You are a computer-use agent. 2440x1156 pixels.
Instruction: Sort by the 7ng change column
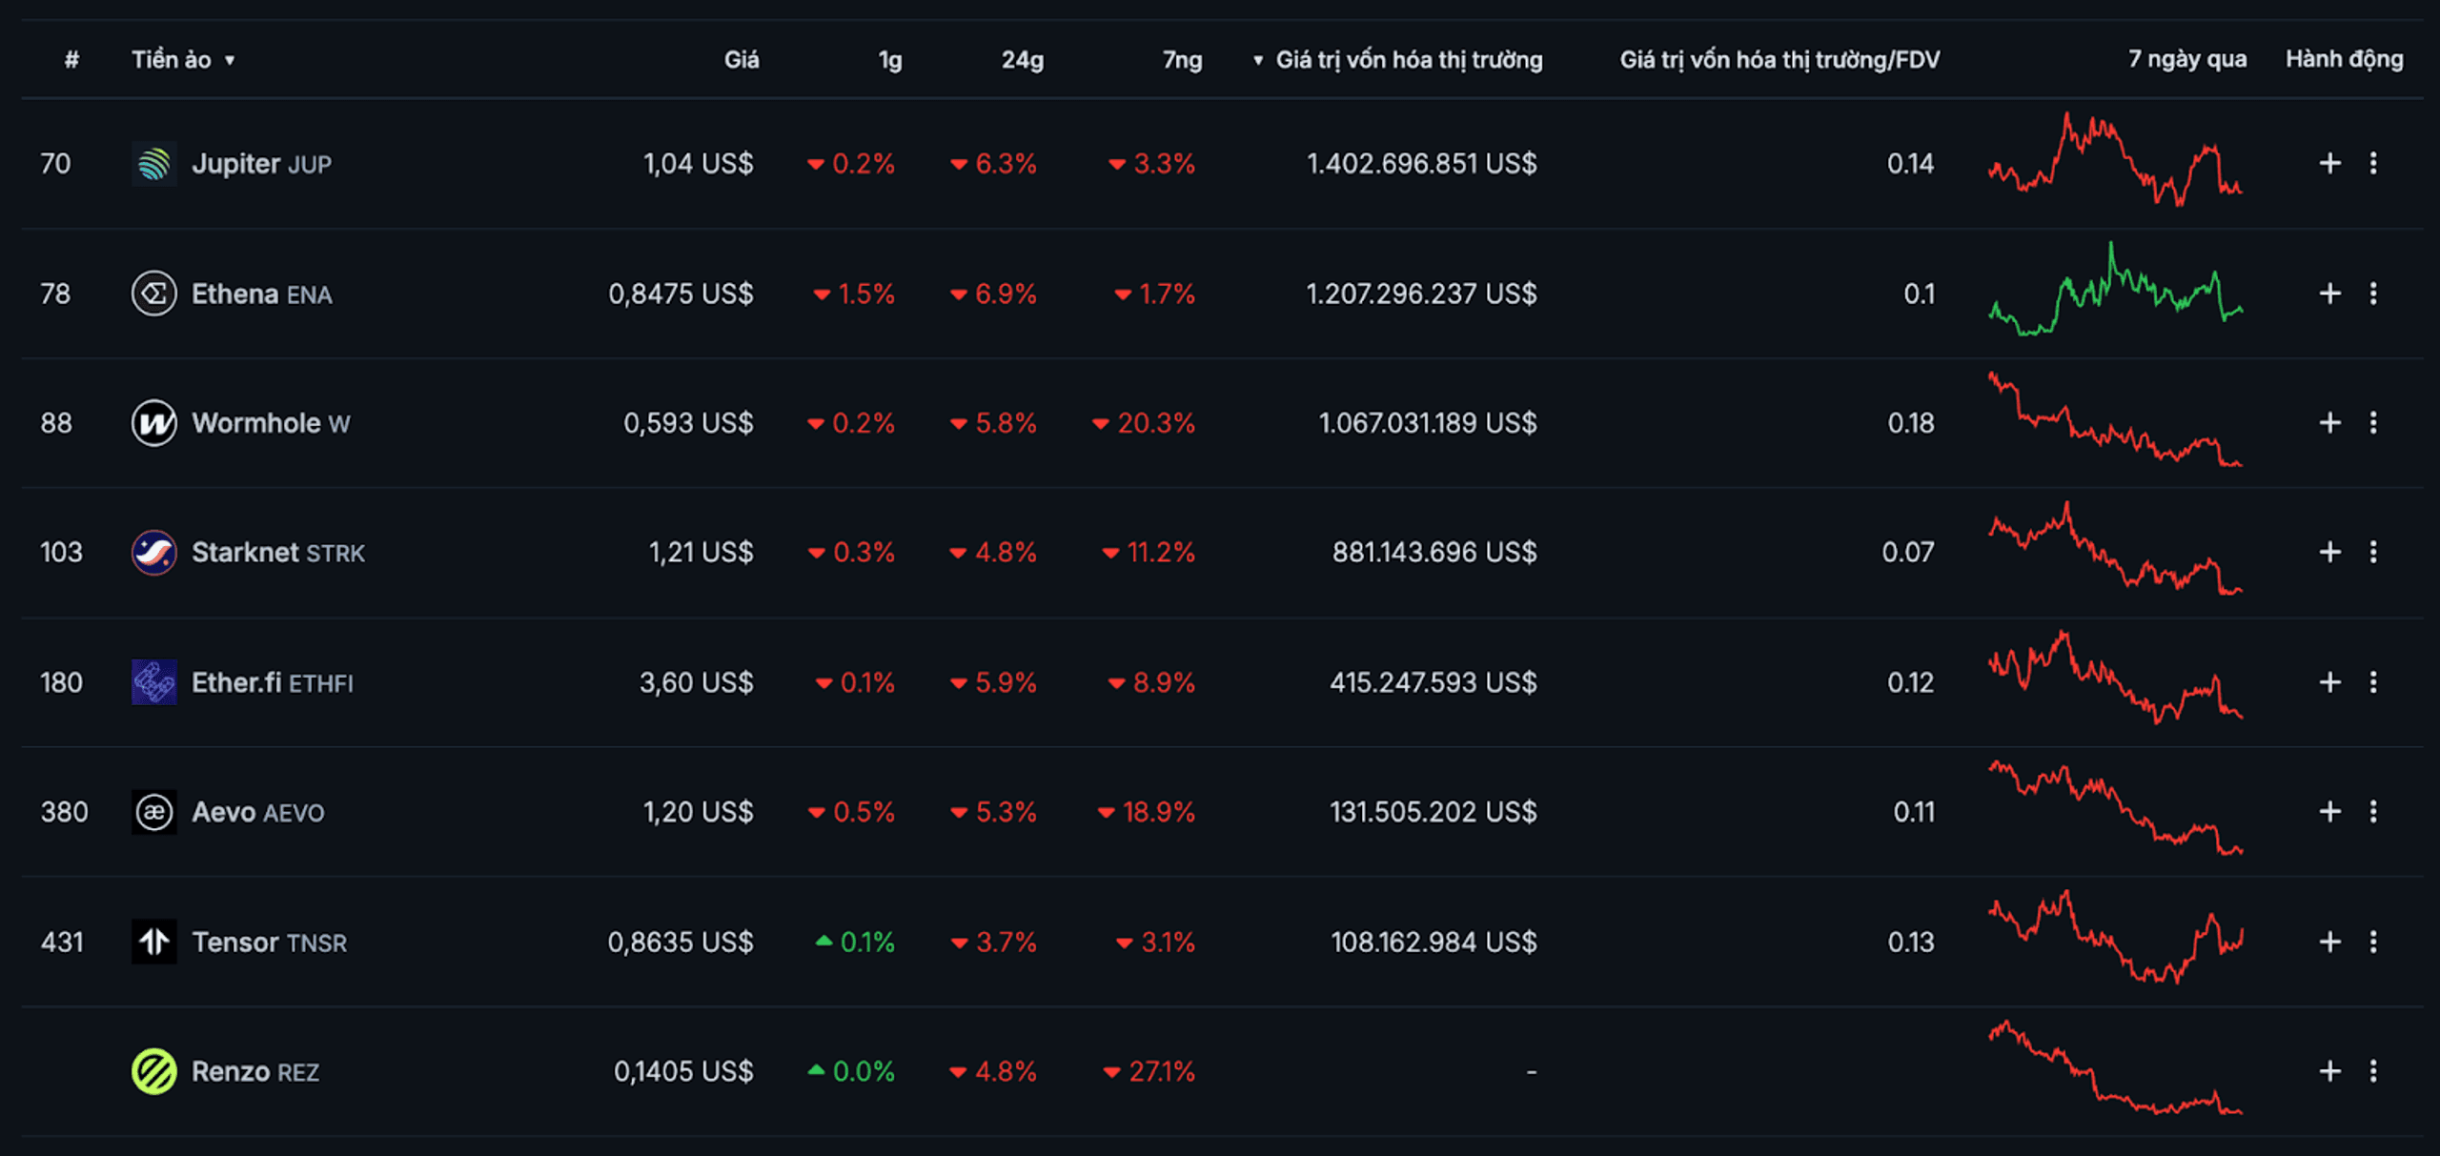coord(1182,61)
